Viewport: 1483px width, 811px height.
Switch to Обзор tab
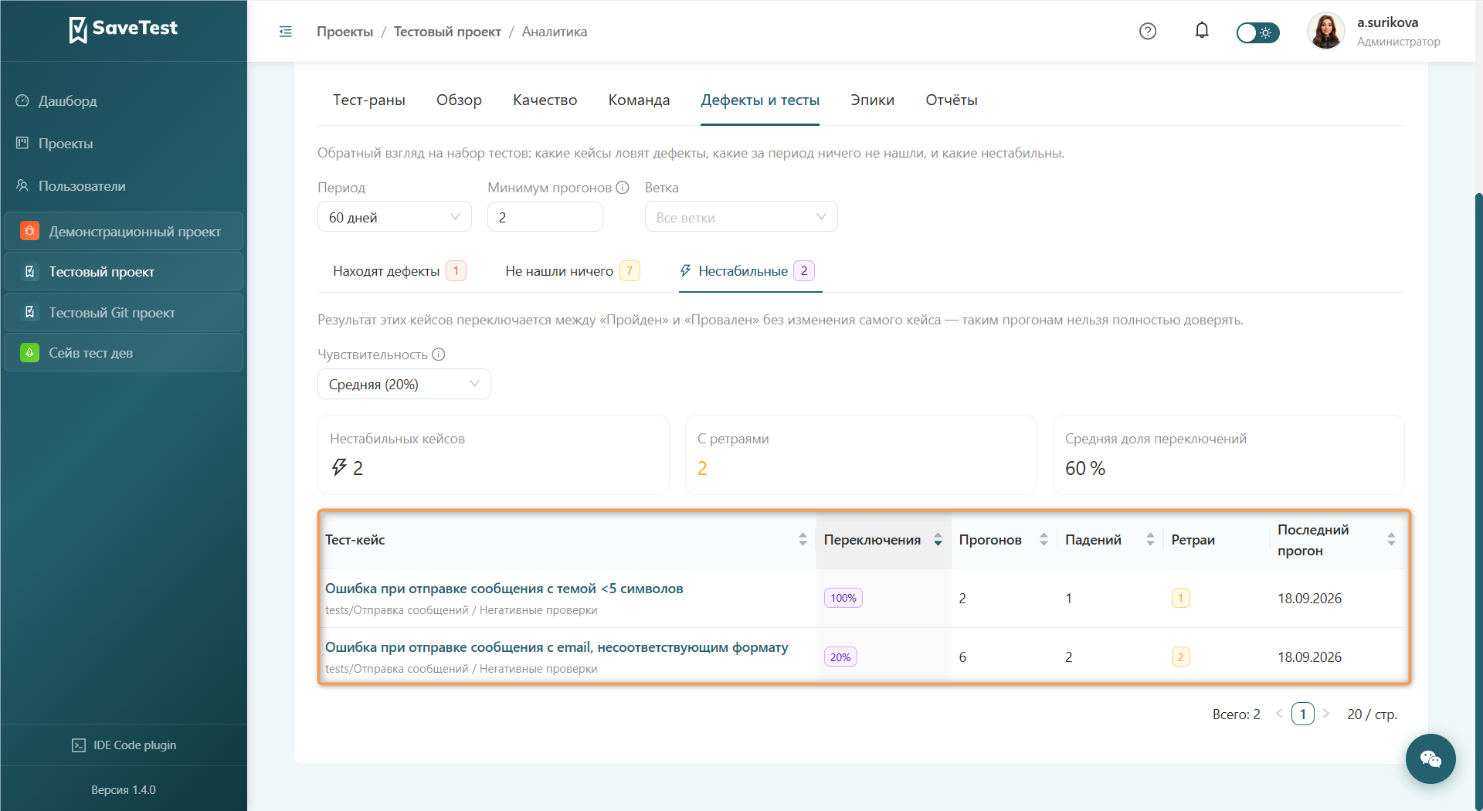[x=459, y=100]
